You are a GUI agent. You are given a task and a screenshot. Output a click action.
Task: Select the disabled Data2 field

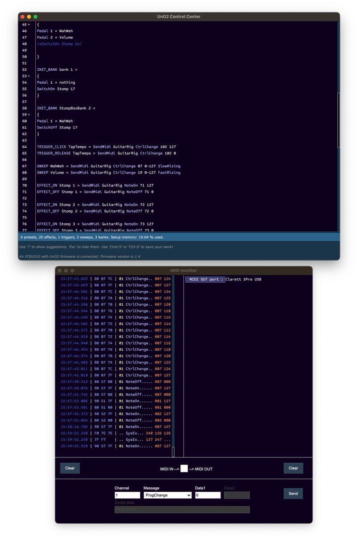pyautogui.click(x=237, y=495)
